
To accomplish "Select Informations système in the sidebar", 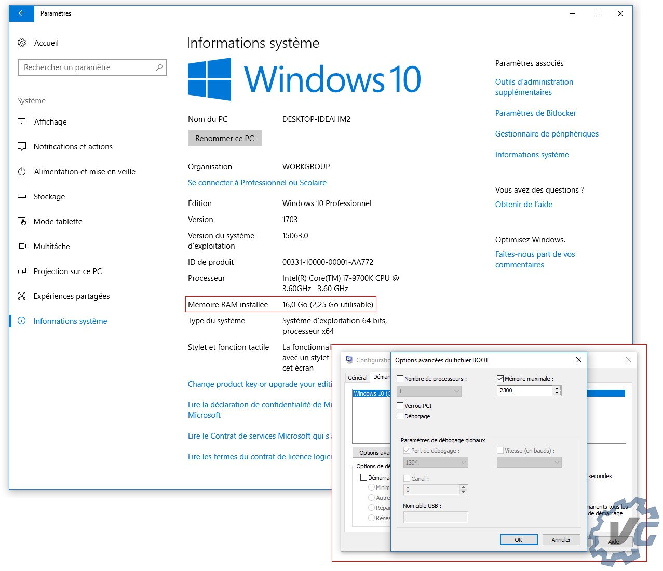I will pyautogui.click(x=70, y=321).
